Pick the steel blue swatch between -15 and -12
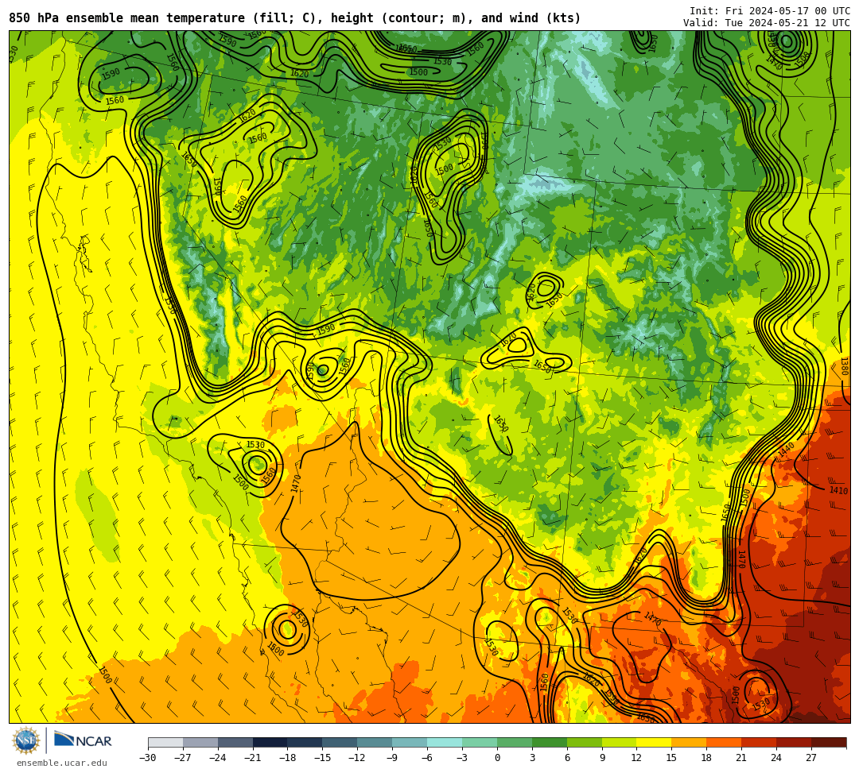Viewport: 859px width, 773px height. coord(340,742)
